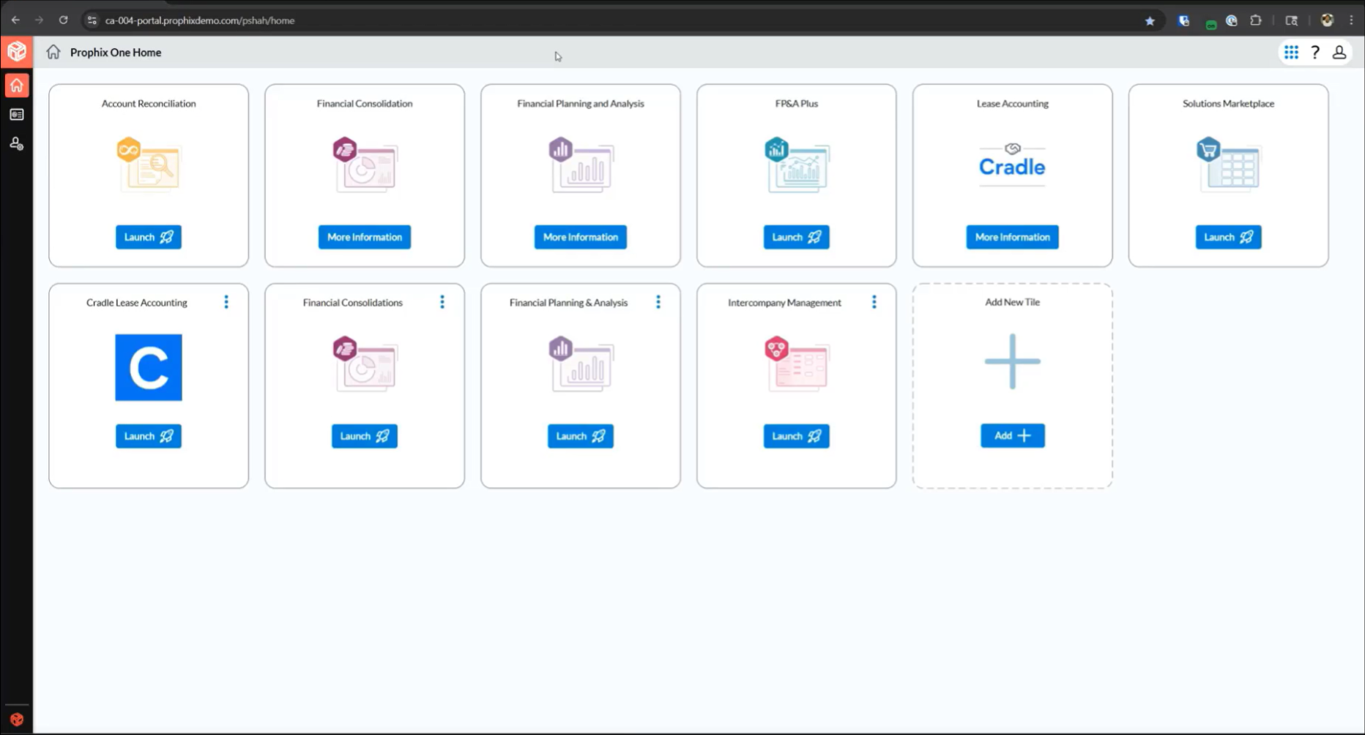Click More Information under Financial Consolidation
Viewport: 1365px width, 735px height.
[364, 237]
